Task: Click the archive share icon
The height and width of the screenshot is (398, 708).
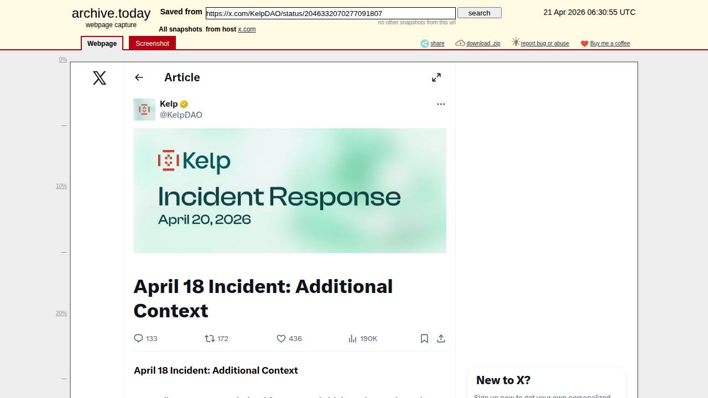Action: pos(425,43)
